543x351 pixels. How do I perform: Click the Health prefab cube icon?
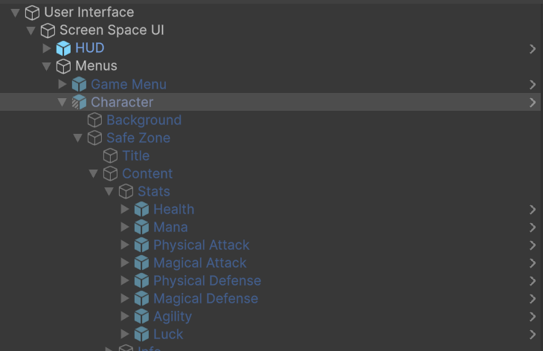pyautogui.click(x=141, y=209)
